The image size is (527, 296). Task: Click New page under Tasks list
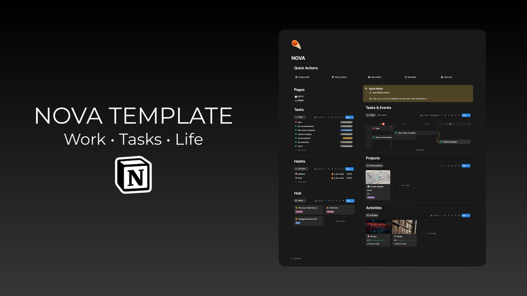[x=300, y=150]
